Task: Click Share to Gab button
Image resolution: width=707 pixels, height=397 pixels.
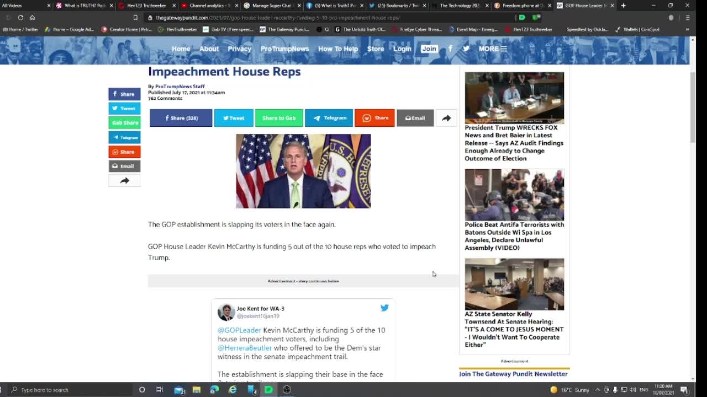Action: tap(279, 118)
